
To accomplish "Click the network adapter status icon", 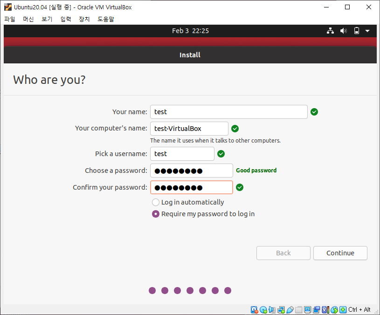I will coord(281,310).
